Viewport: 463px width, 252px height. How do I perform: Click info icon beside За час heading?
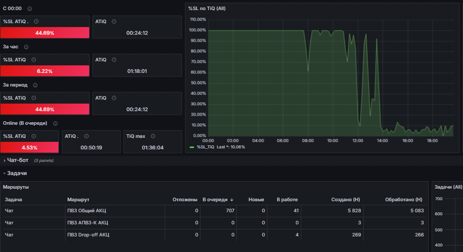click(26, 47)
